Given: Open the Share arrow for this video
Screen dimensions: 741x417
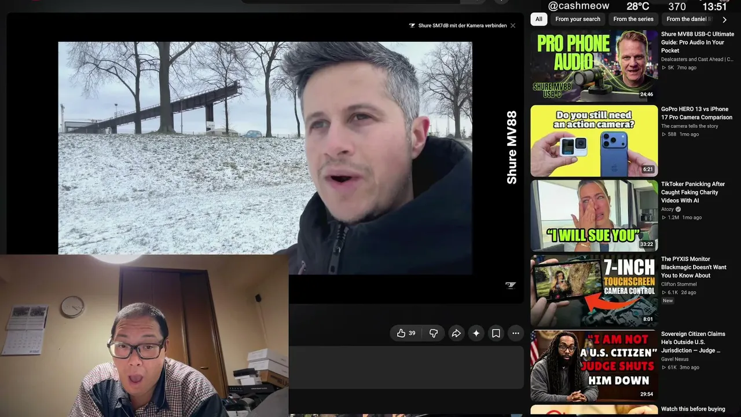Looking at the screenshot, I should pos(456,333).
